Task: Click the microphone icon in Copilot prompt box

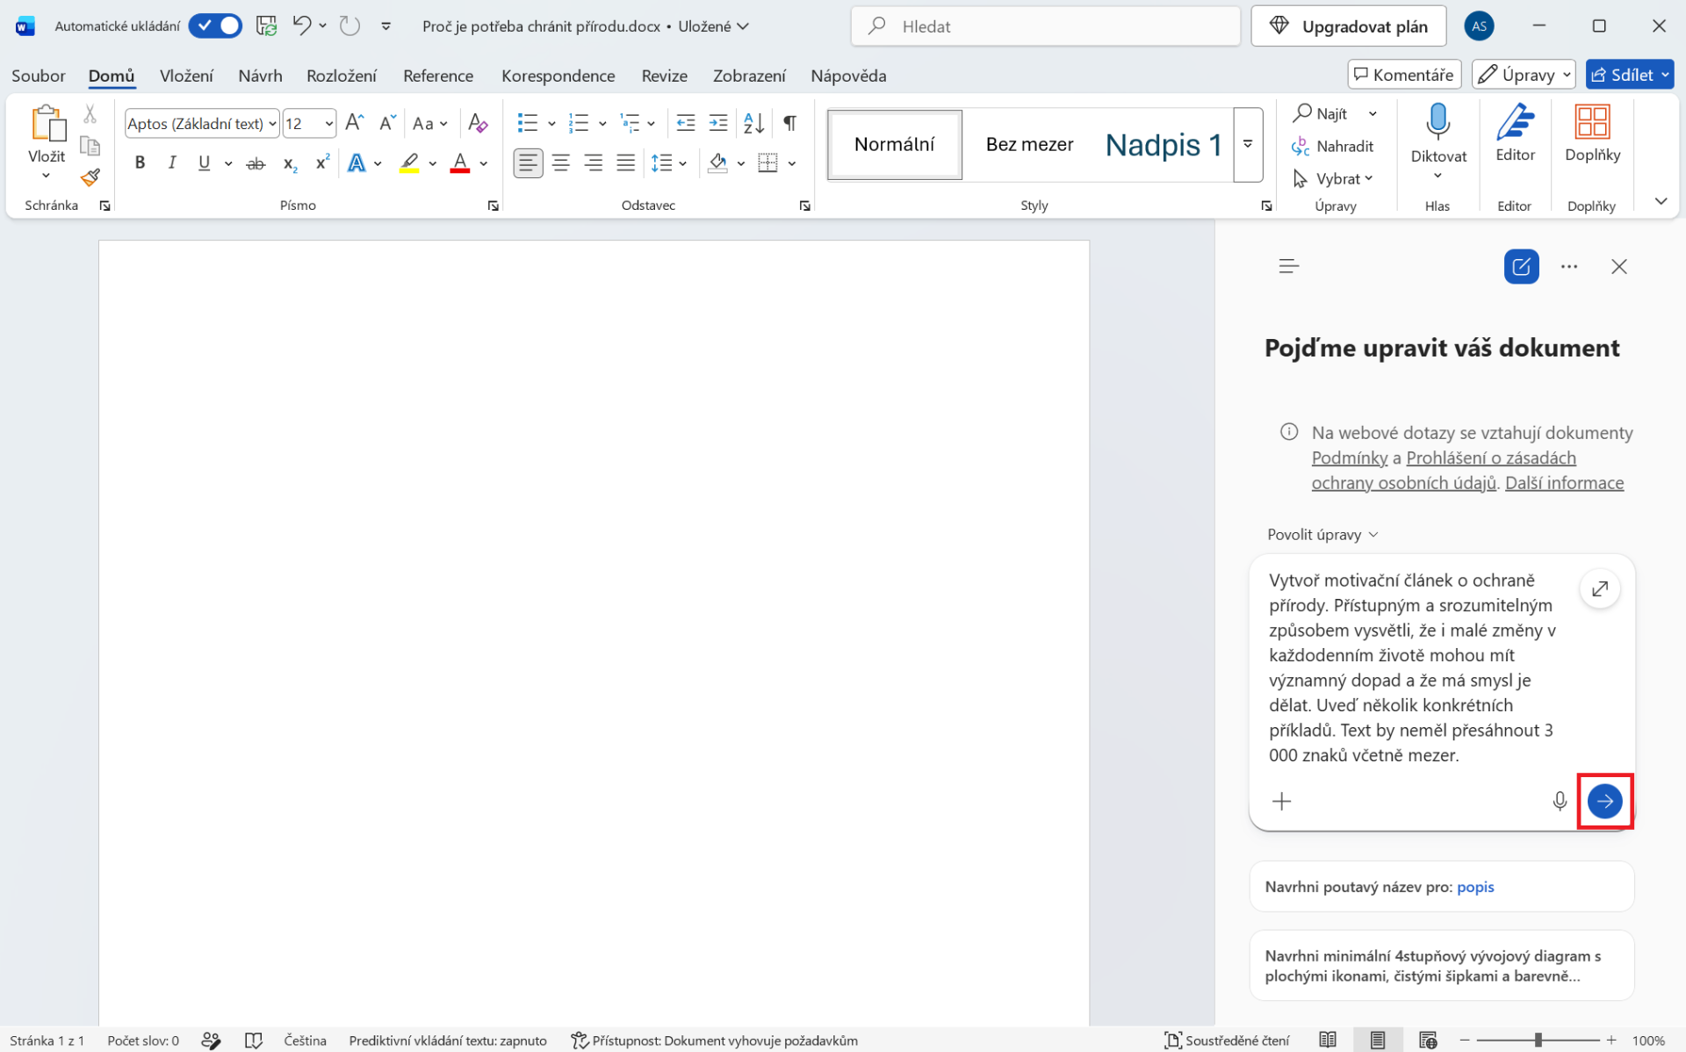Action: (x=1560, y=801)
